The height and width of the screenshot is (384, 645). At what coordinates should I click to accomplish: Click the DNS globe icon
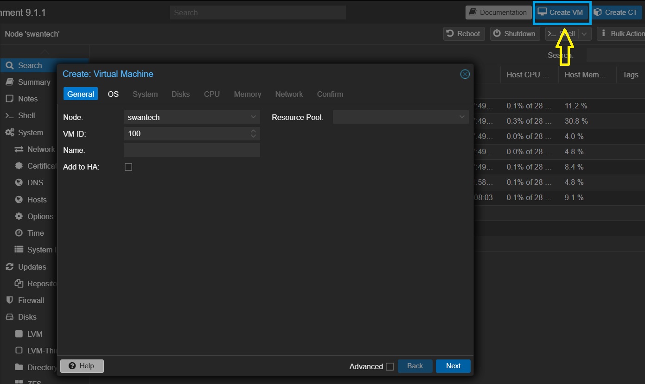pyautogui.click(x=19, y=183)
